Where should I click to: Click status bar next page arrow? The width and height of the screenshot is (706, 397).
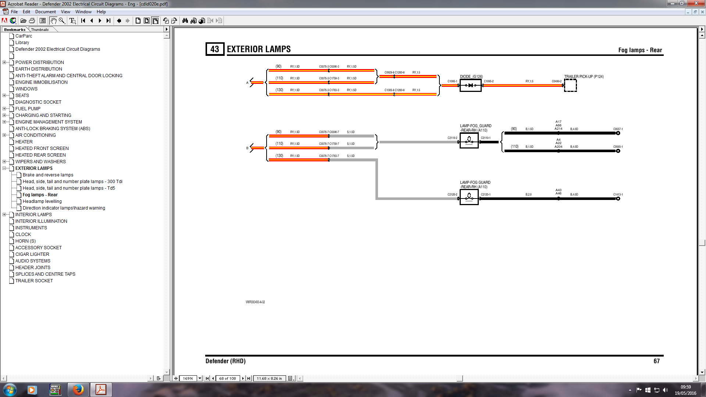pyautogui.click(x=243, y=378)
